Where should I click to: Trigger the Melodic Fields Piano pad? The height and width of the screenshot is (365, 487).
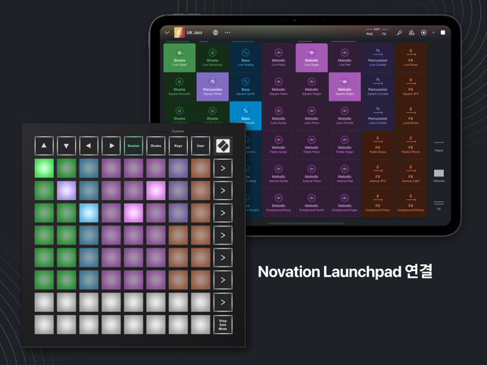tap(311, 145)
